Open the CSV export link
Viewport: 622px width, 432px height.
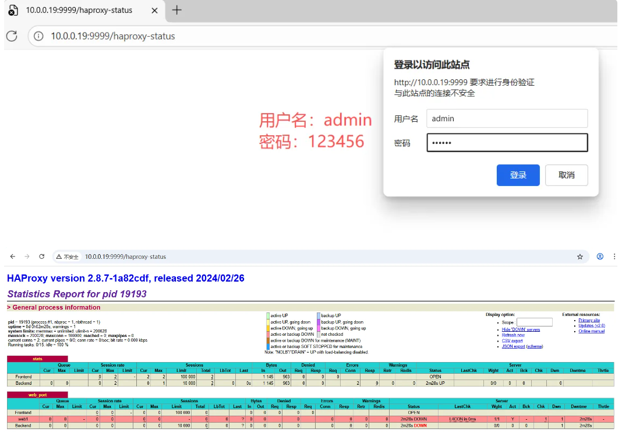point(512,341)
